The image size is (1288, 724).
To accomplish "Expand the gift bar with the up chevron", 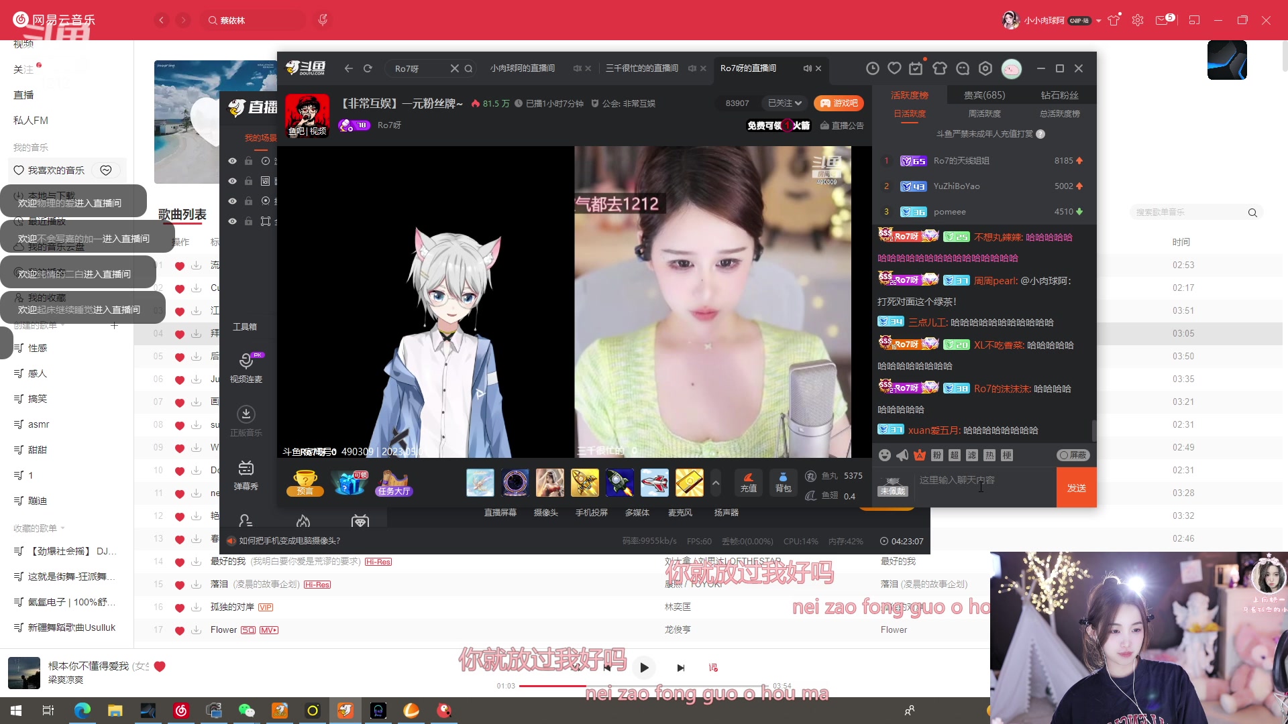I will [716, 483].
